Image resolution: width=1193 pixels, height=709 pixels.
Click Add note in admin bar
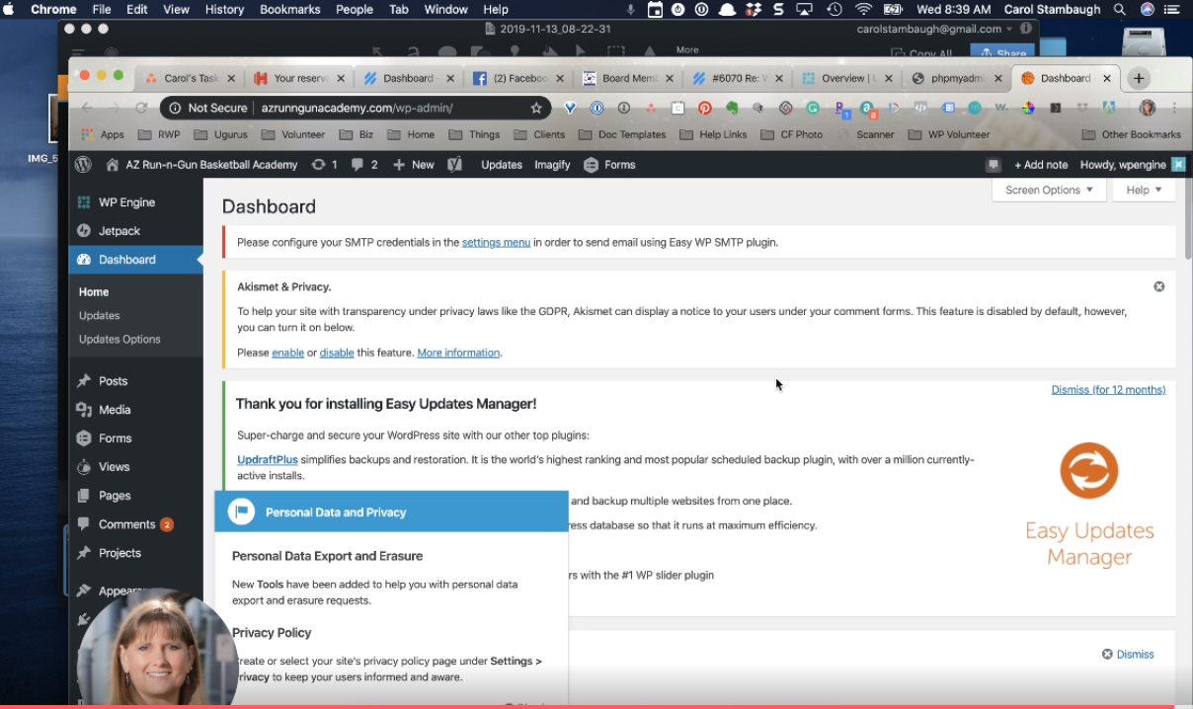coord(1041,165)
